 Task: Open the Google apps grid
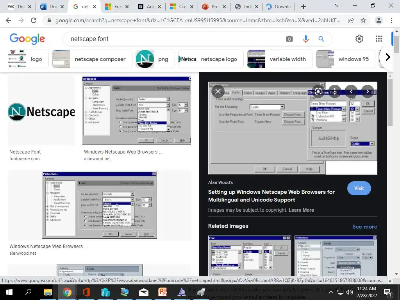point(379,39)
